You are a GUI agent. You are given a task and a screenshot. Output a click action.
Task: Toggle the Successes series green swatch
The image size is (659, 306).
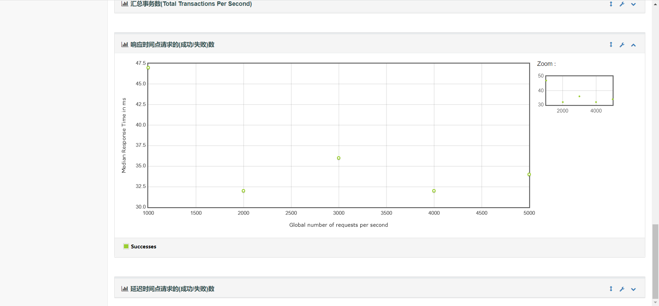pyautogui.click(x=126, y=246)
